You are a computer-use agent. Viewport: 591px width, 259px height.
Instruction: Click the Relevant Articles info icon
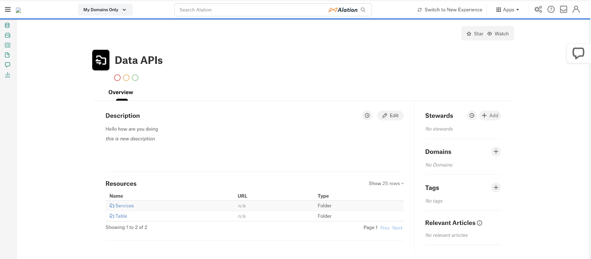point(480,223)
